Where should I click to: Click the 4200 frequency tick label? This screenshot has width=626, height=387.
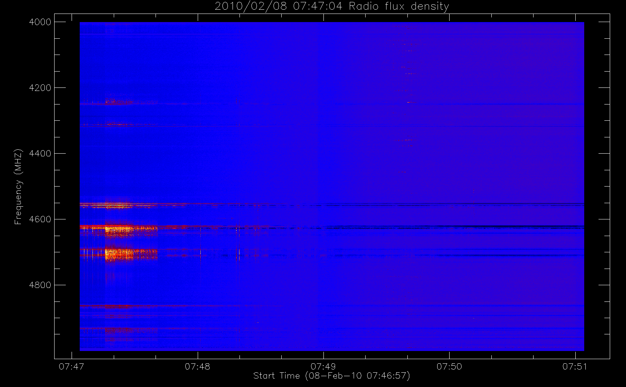coord(40,88)
